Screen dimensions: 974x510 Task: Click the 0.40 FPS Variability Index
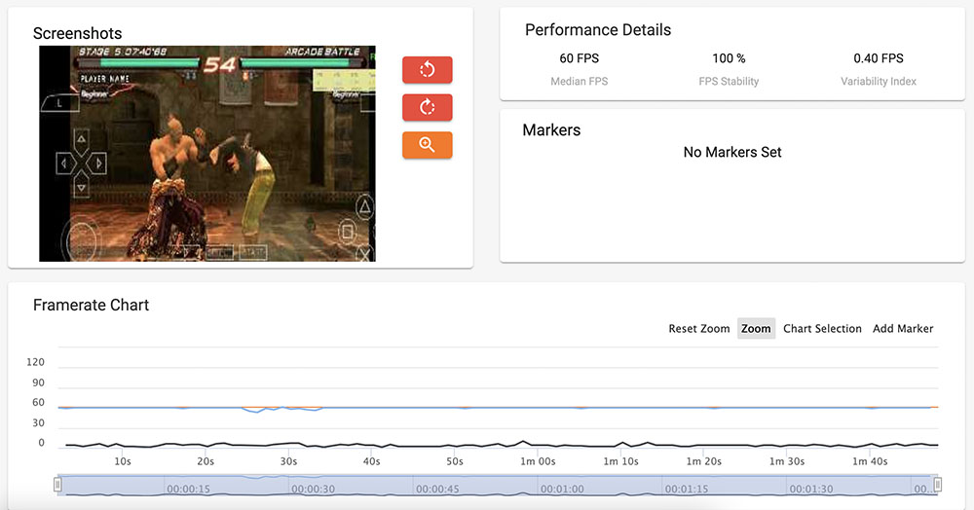click(878, 58)
